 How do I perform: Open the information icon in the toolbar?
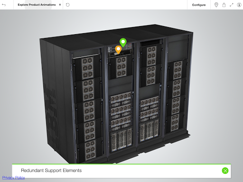pos(239,5)
